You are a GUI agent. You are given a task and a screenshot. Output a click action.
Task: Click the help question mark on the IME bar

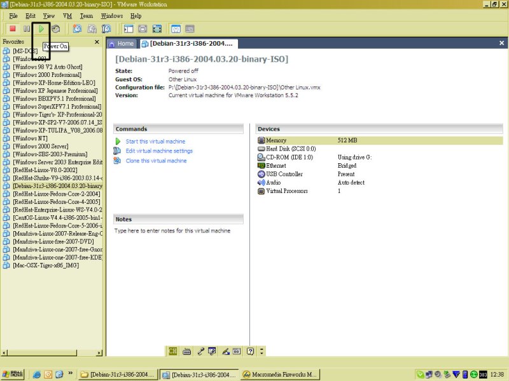250,351
